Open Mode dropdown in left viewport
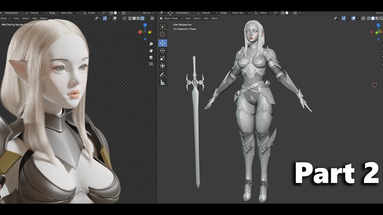The height and width of the screenshot is (215, 383). [x=5, y=18]
